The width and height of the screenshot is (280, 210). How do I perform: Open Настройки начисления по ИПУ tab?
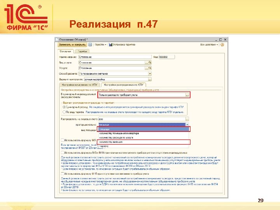click(79, 85)
